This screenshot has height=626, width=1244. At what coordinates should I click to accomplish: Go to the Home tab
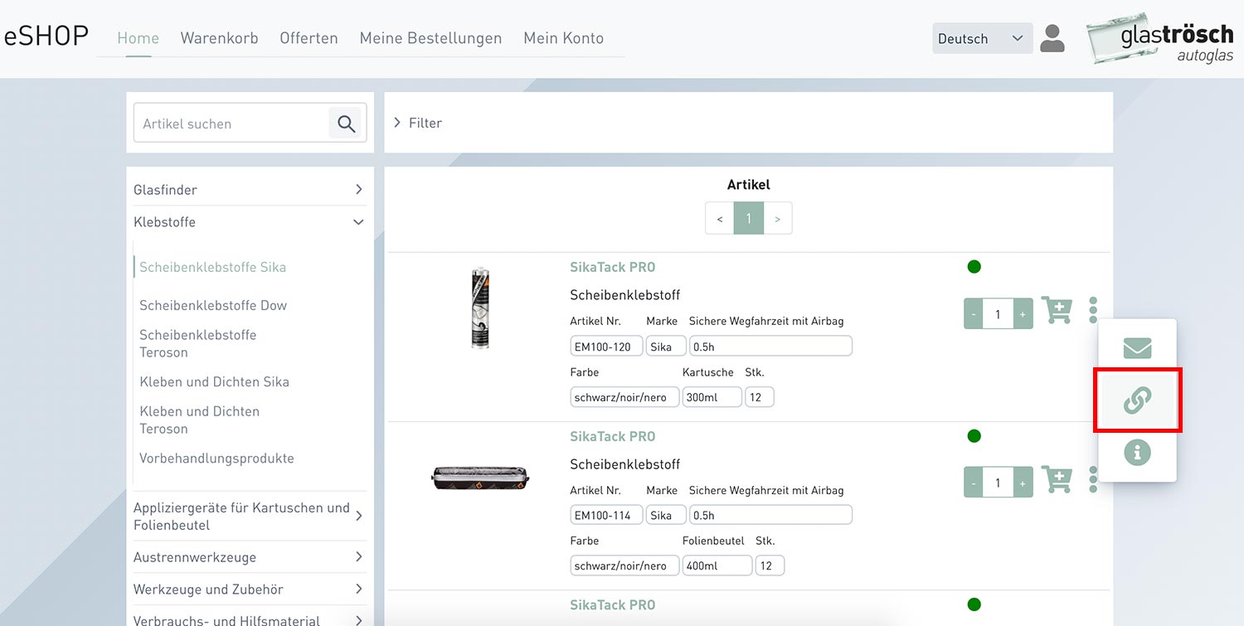[138, 38]
